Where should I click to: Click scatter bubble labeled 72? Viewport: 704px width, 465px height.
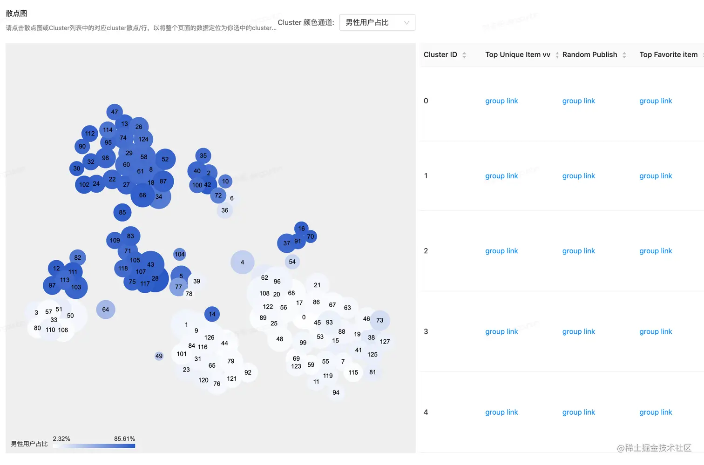218,195
